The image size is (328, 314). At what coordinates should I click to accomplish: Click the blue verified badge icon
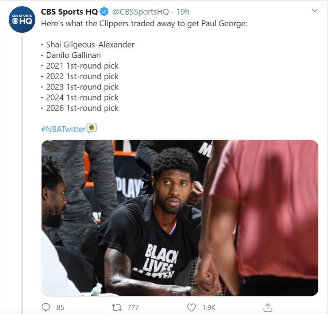(104, 12)
